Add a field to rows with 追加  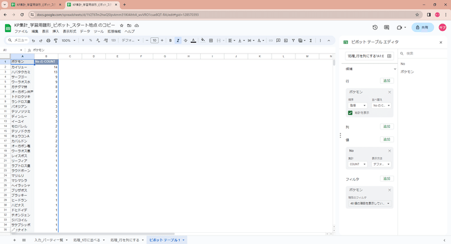coord(387,81)
